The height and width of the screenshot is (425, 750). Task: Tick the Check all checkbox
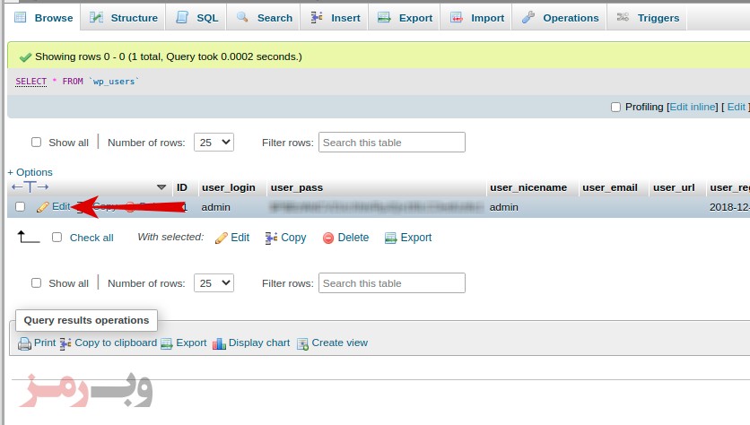pos(57,238)
